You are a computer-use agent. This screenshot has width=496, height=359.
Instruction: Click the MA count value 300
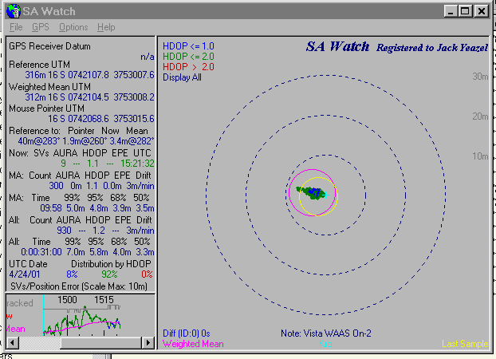(56, 186)
